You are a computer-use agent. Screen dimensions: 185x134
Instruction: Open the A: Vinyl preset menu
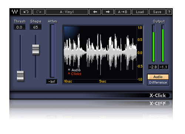tap(67, 12)
